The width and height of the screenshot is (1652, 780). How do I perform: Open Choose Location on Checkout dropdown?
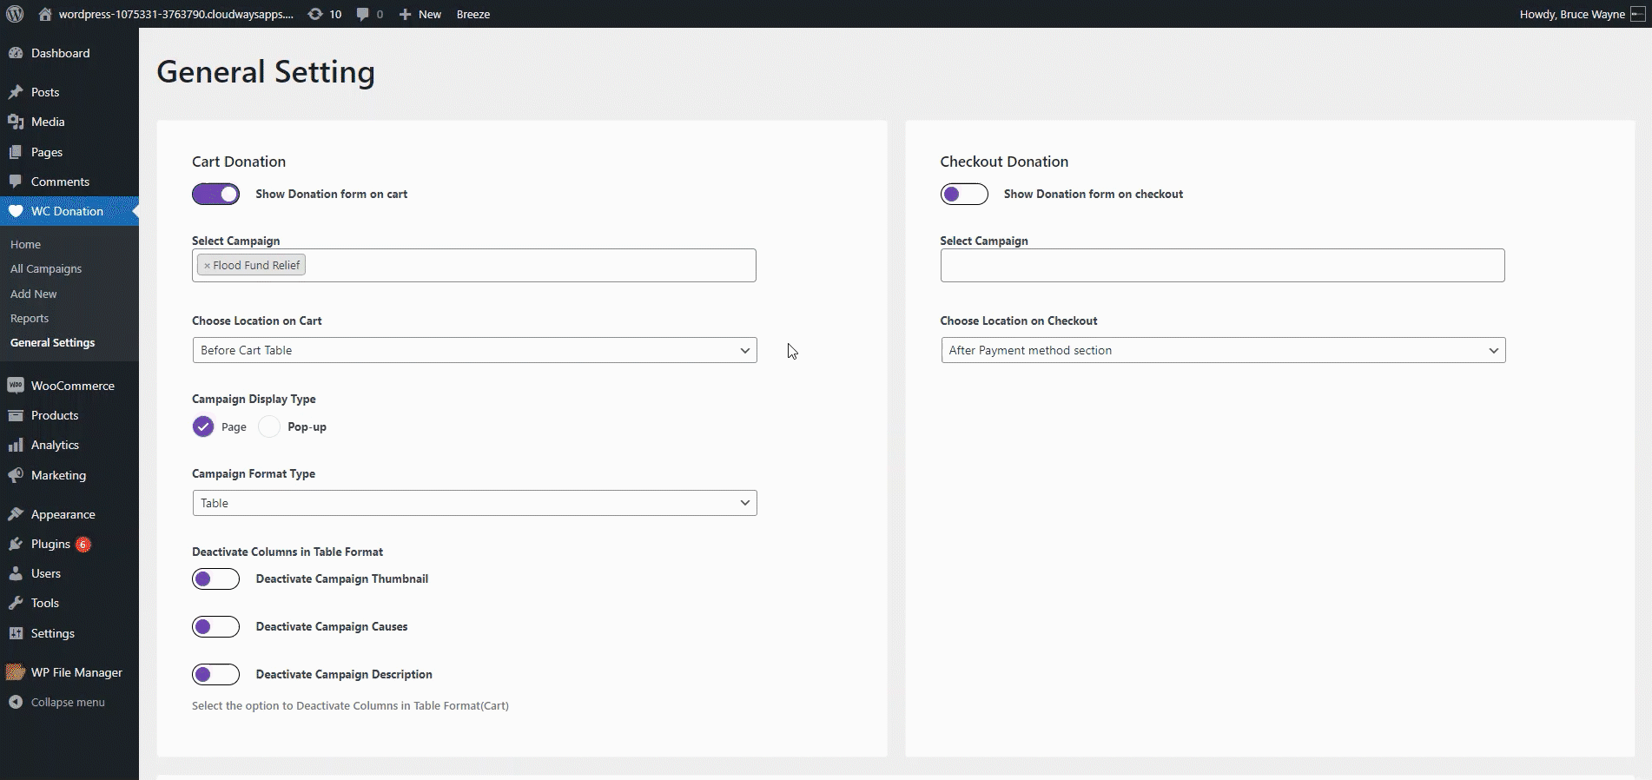1223,350
